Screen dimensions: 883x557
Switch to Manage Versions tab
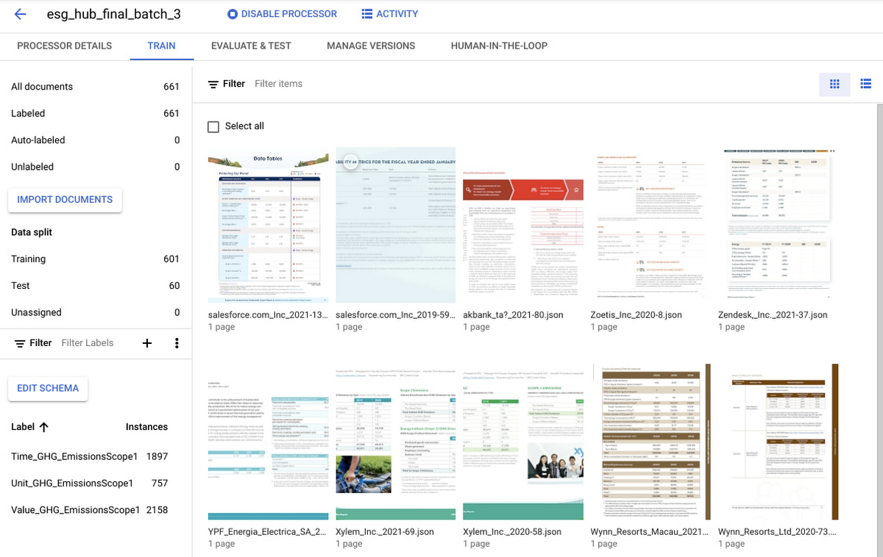371,46
